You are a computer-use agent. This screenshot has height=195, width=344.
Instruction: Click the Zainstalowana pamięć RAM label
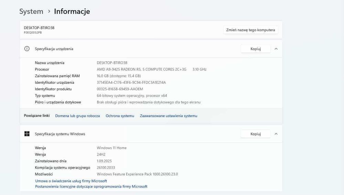coord(57,76)
